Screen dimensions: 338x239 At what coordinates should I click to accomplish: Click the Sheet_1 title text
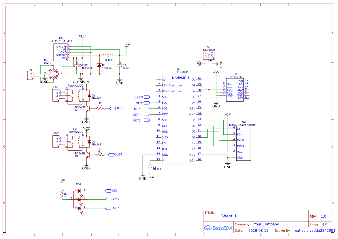click(x=229, y=216)
